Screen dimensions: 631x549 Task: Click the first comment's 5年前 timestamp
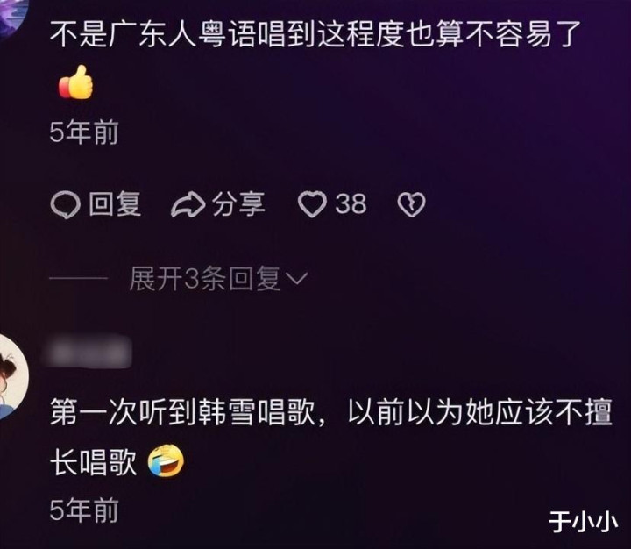point(84,132)
